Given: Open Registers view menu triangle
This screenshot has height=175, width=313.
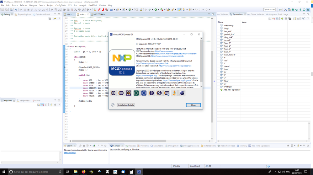Looking at the screenshot, I should click(59, 104).
